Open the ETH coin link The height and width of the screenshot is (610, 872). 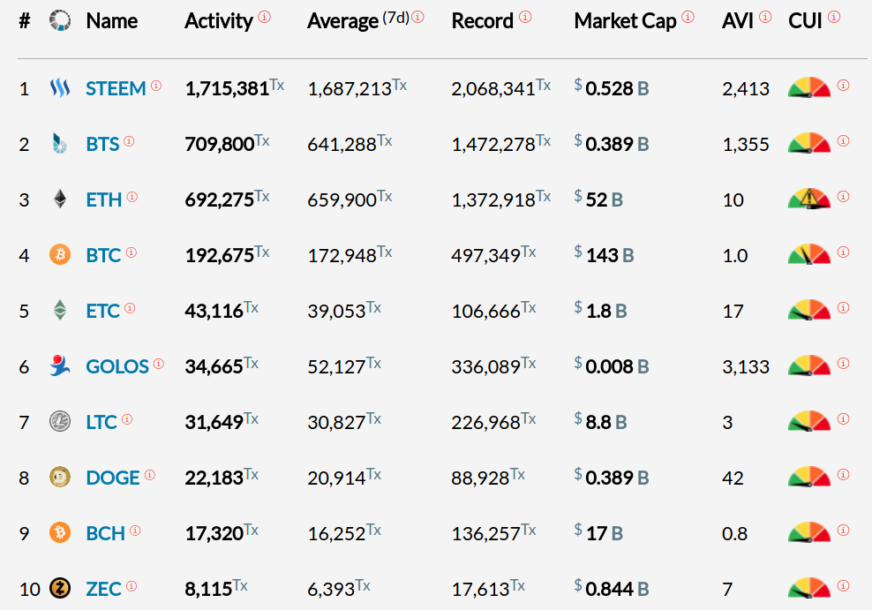click(x=103, y=200)
